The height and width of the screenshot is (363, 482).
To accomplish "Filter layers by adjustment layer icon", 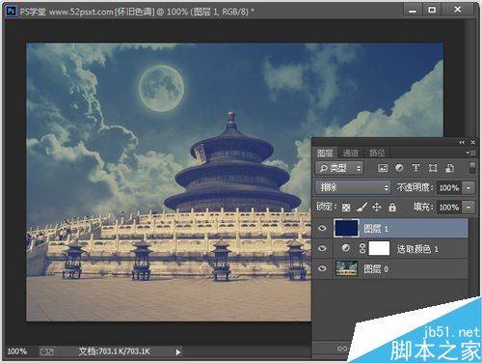I will (x=399, y=168).
